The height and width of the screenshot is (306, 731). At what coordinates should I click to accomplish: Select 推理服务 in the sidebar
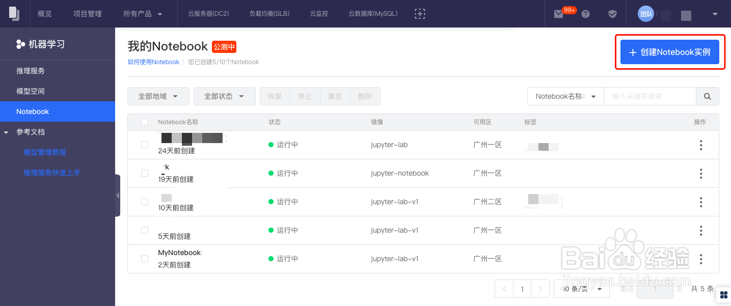coord(31,71)
